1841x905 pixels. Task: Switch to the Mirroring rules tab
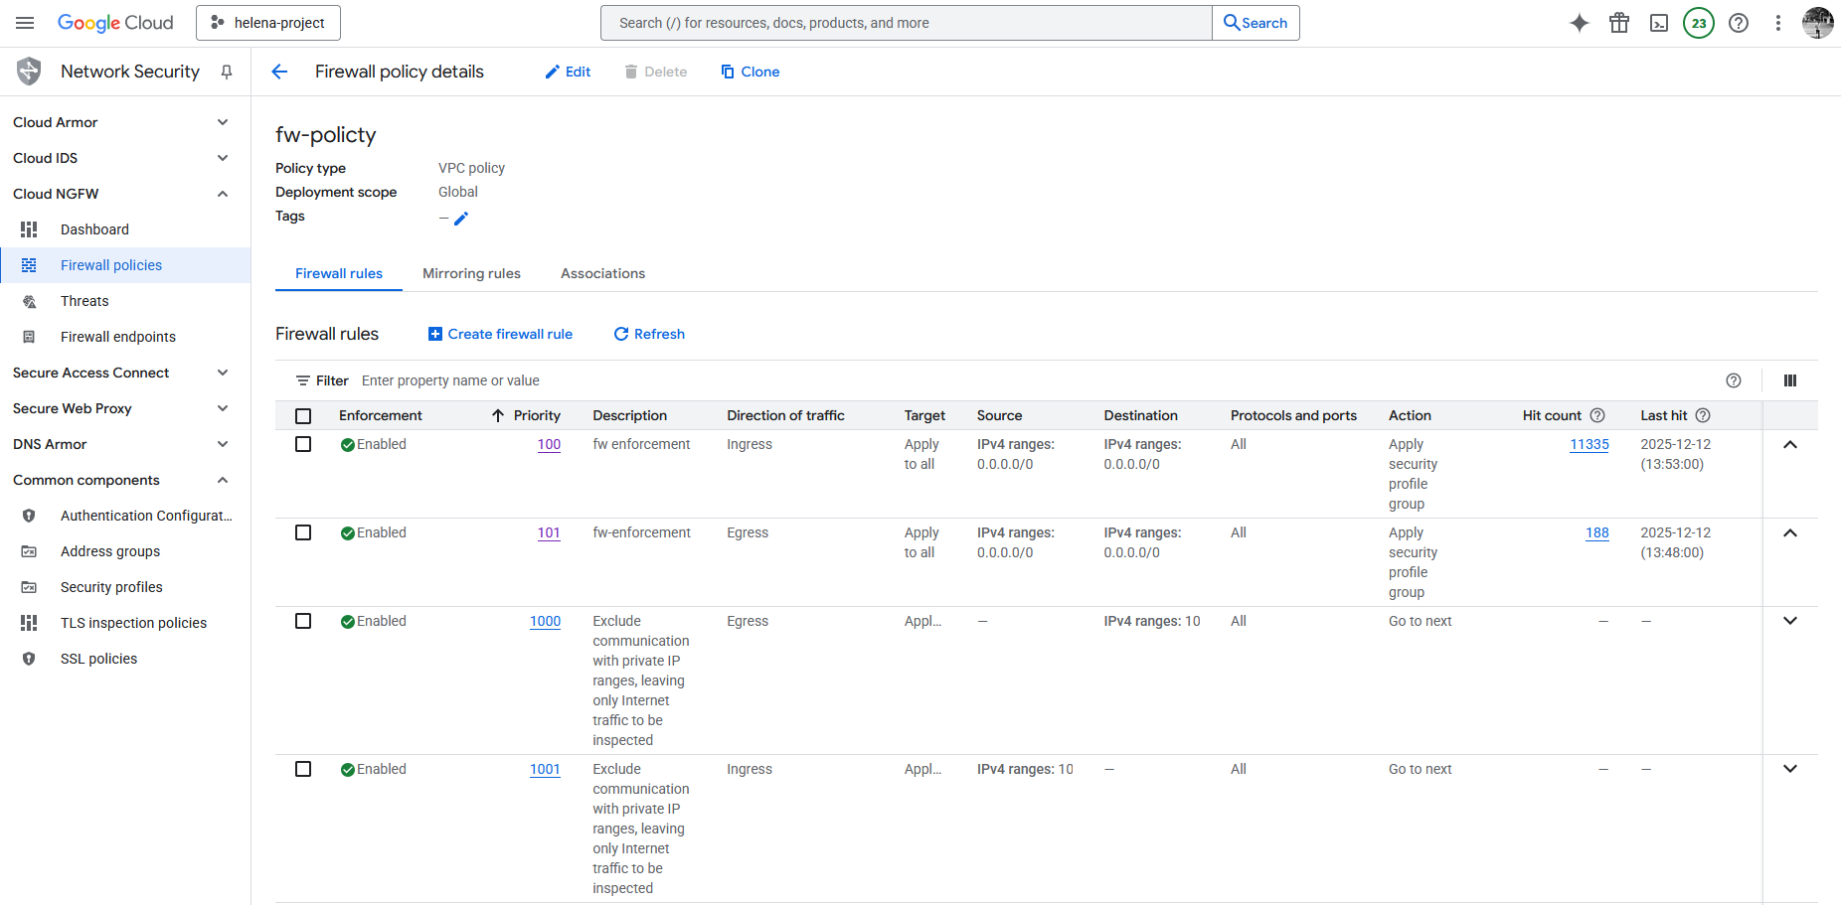click(x=471, y=273)
